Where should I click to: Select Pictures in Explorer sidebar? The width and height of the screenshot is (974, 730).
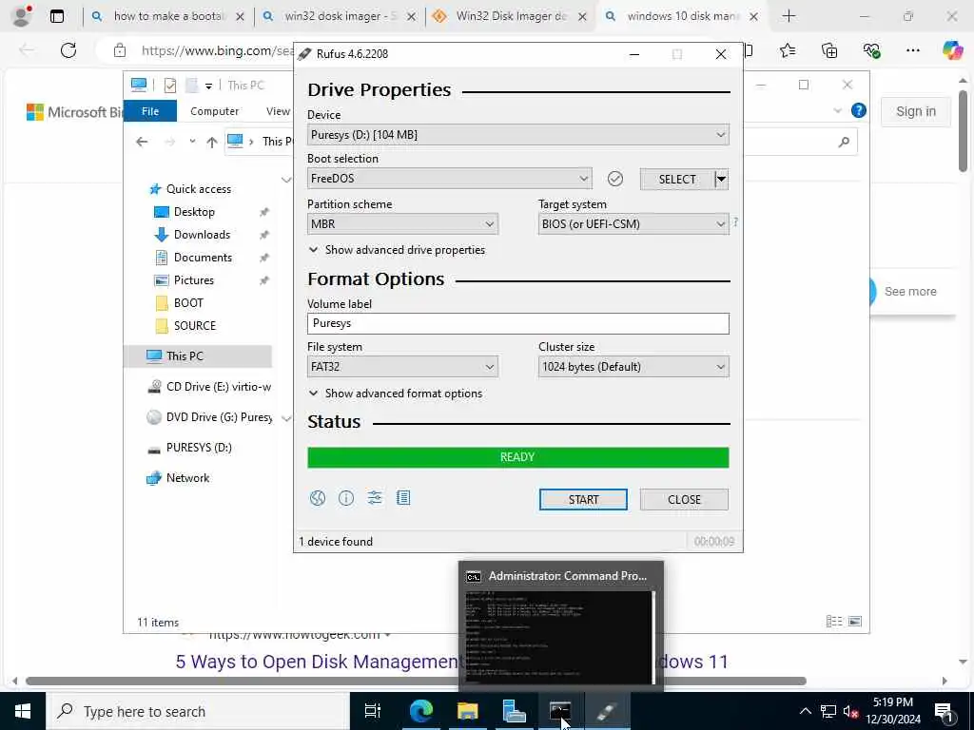click(193, 280)
